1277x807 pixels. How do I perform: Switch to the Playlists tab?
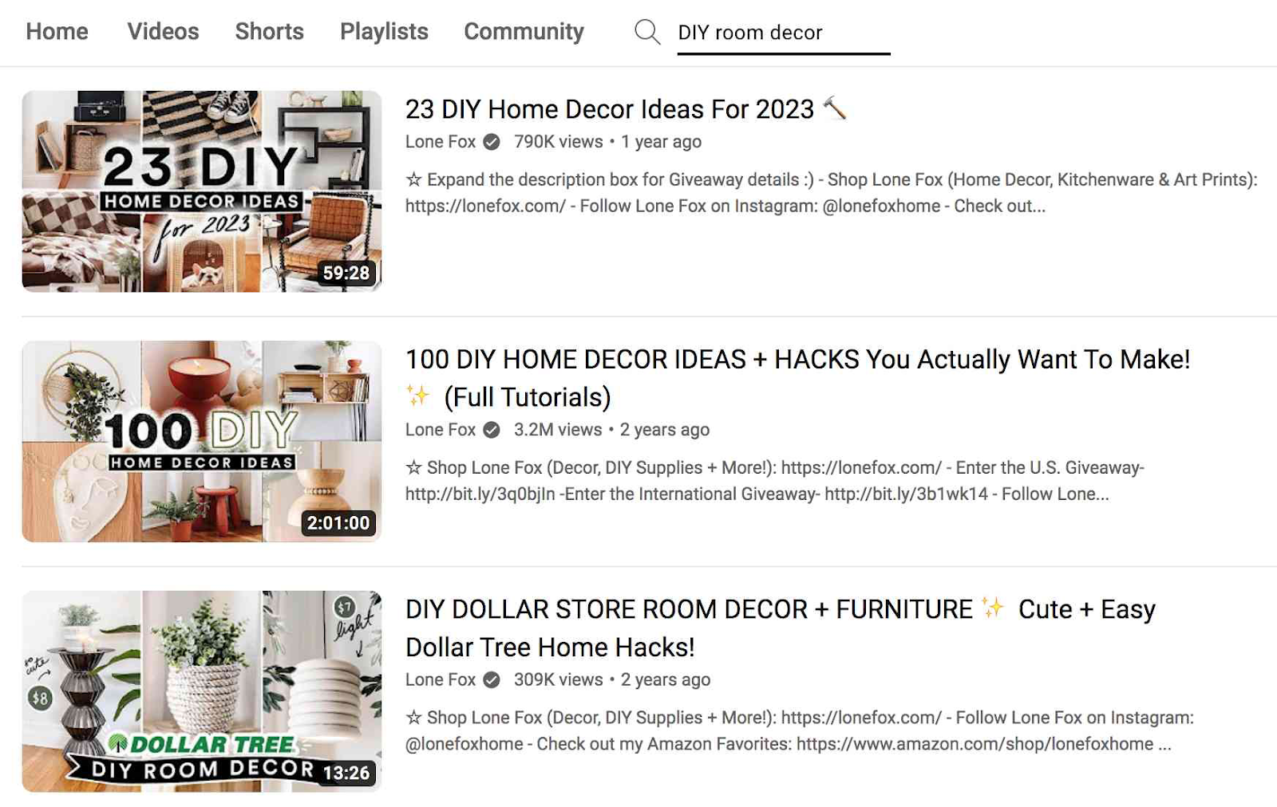coord(383,31)
